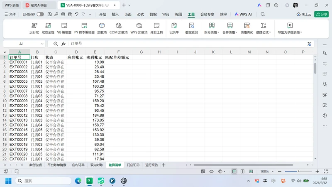Open 加载项 add-ins
Viewport: 332px width, 187px height.
click(x=102, y=28)
